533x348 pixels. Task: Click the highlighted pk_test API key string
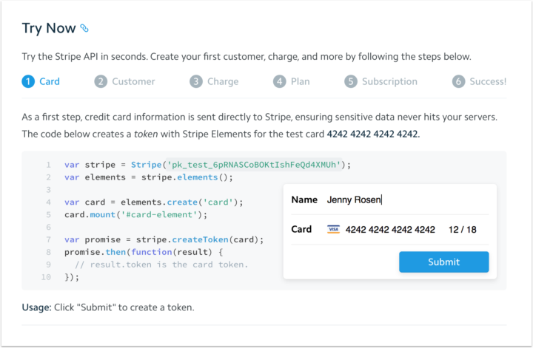click(x=254, y=165)
